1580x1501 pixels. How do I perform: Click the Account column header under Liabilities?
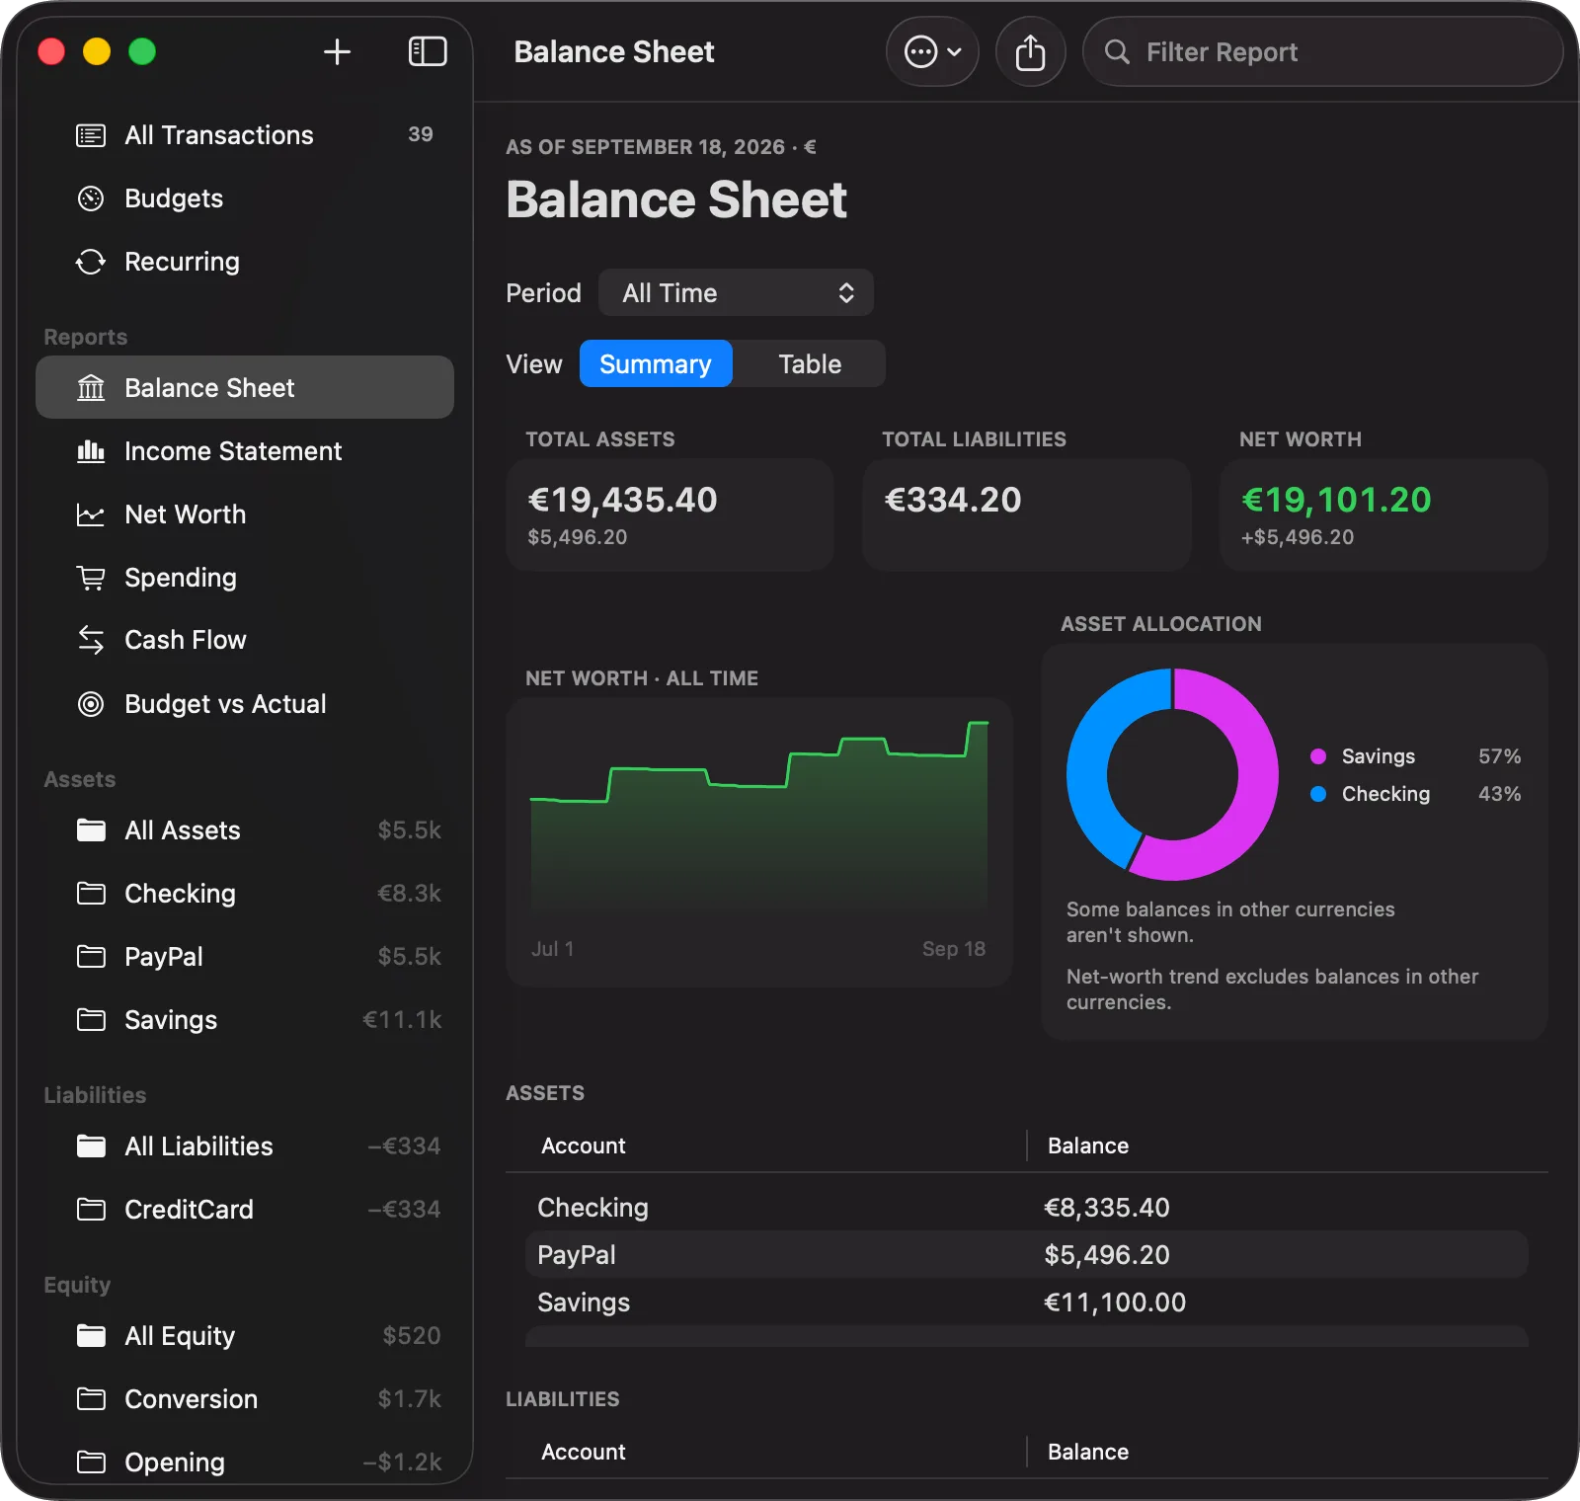pos(584,1452)
